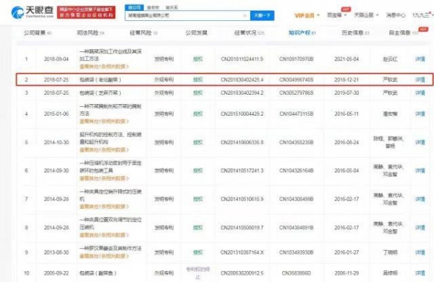Open 详情 for patent dated 2015-01-06

click(x=420, y=114)
